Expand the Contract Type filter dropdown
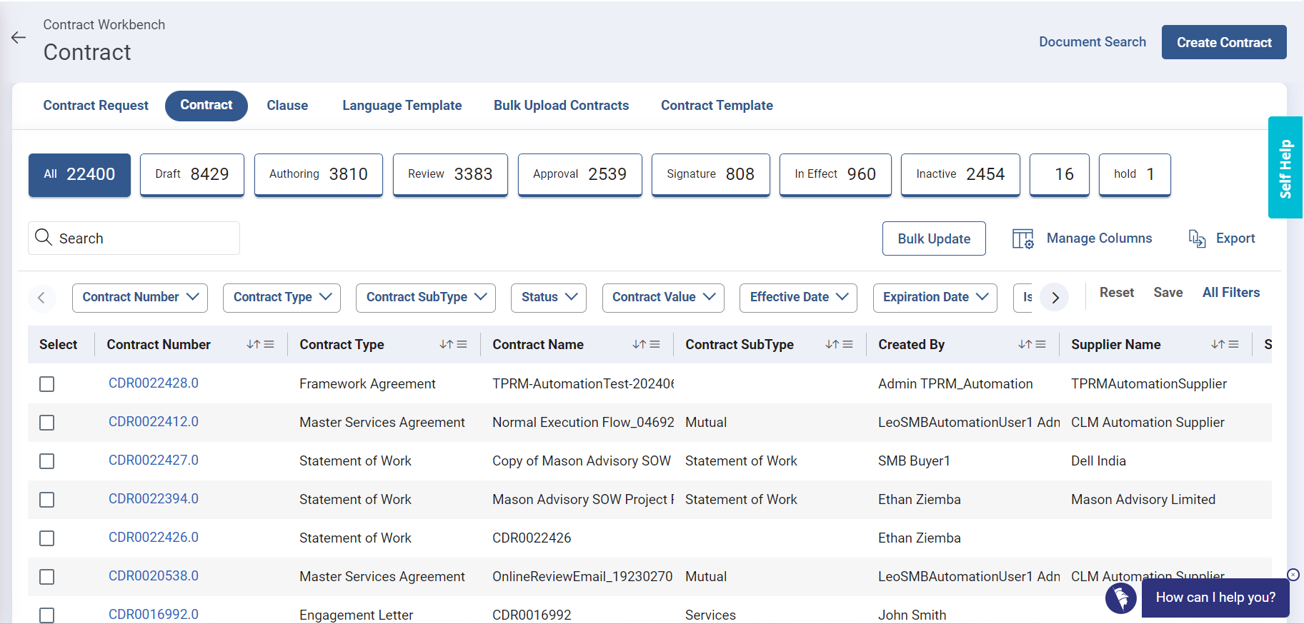 (282, 298)
